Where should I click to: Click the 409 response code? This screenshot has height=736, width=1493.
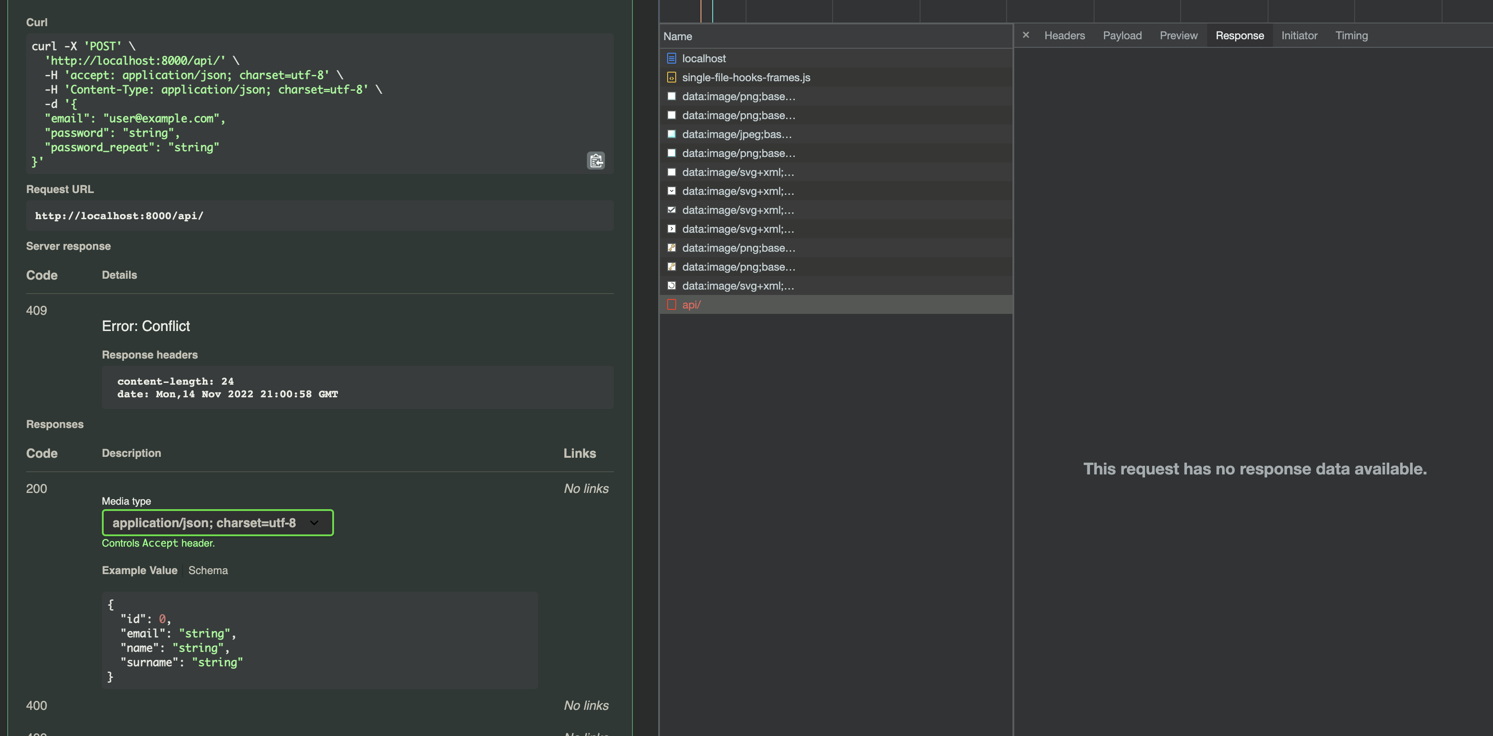(x=37, y=310)
